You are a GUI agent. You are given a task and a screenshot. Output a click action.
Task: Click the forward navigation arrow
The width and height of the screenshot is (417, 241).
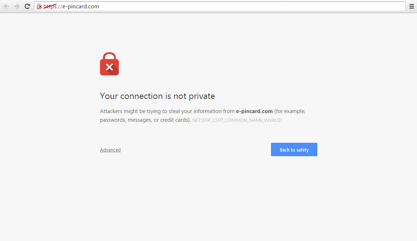click(x=17, y=7)
